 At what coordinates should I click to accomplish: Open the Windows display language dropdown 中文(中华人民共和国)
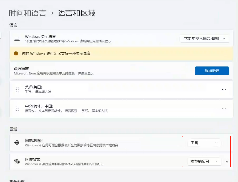pos(204,39)
